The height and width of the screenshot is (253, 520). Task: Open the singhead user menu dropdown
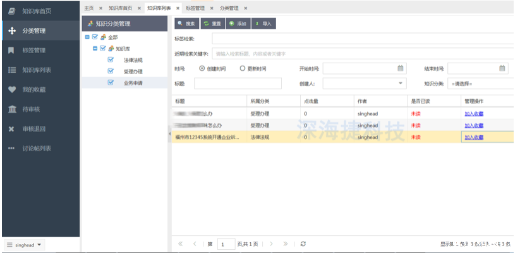pos(25,244)
